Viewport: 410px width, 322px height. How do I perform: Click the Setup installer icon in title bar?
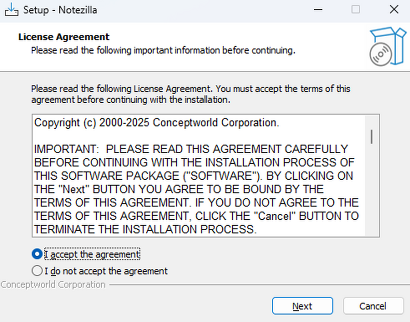[x=11, y=10]
